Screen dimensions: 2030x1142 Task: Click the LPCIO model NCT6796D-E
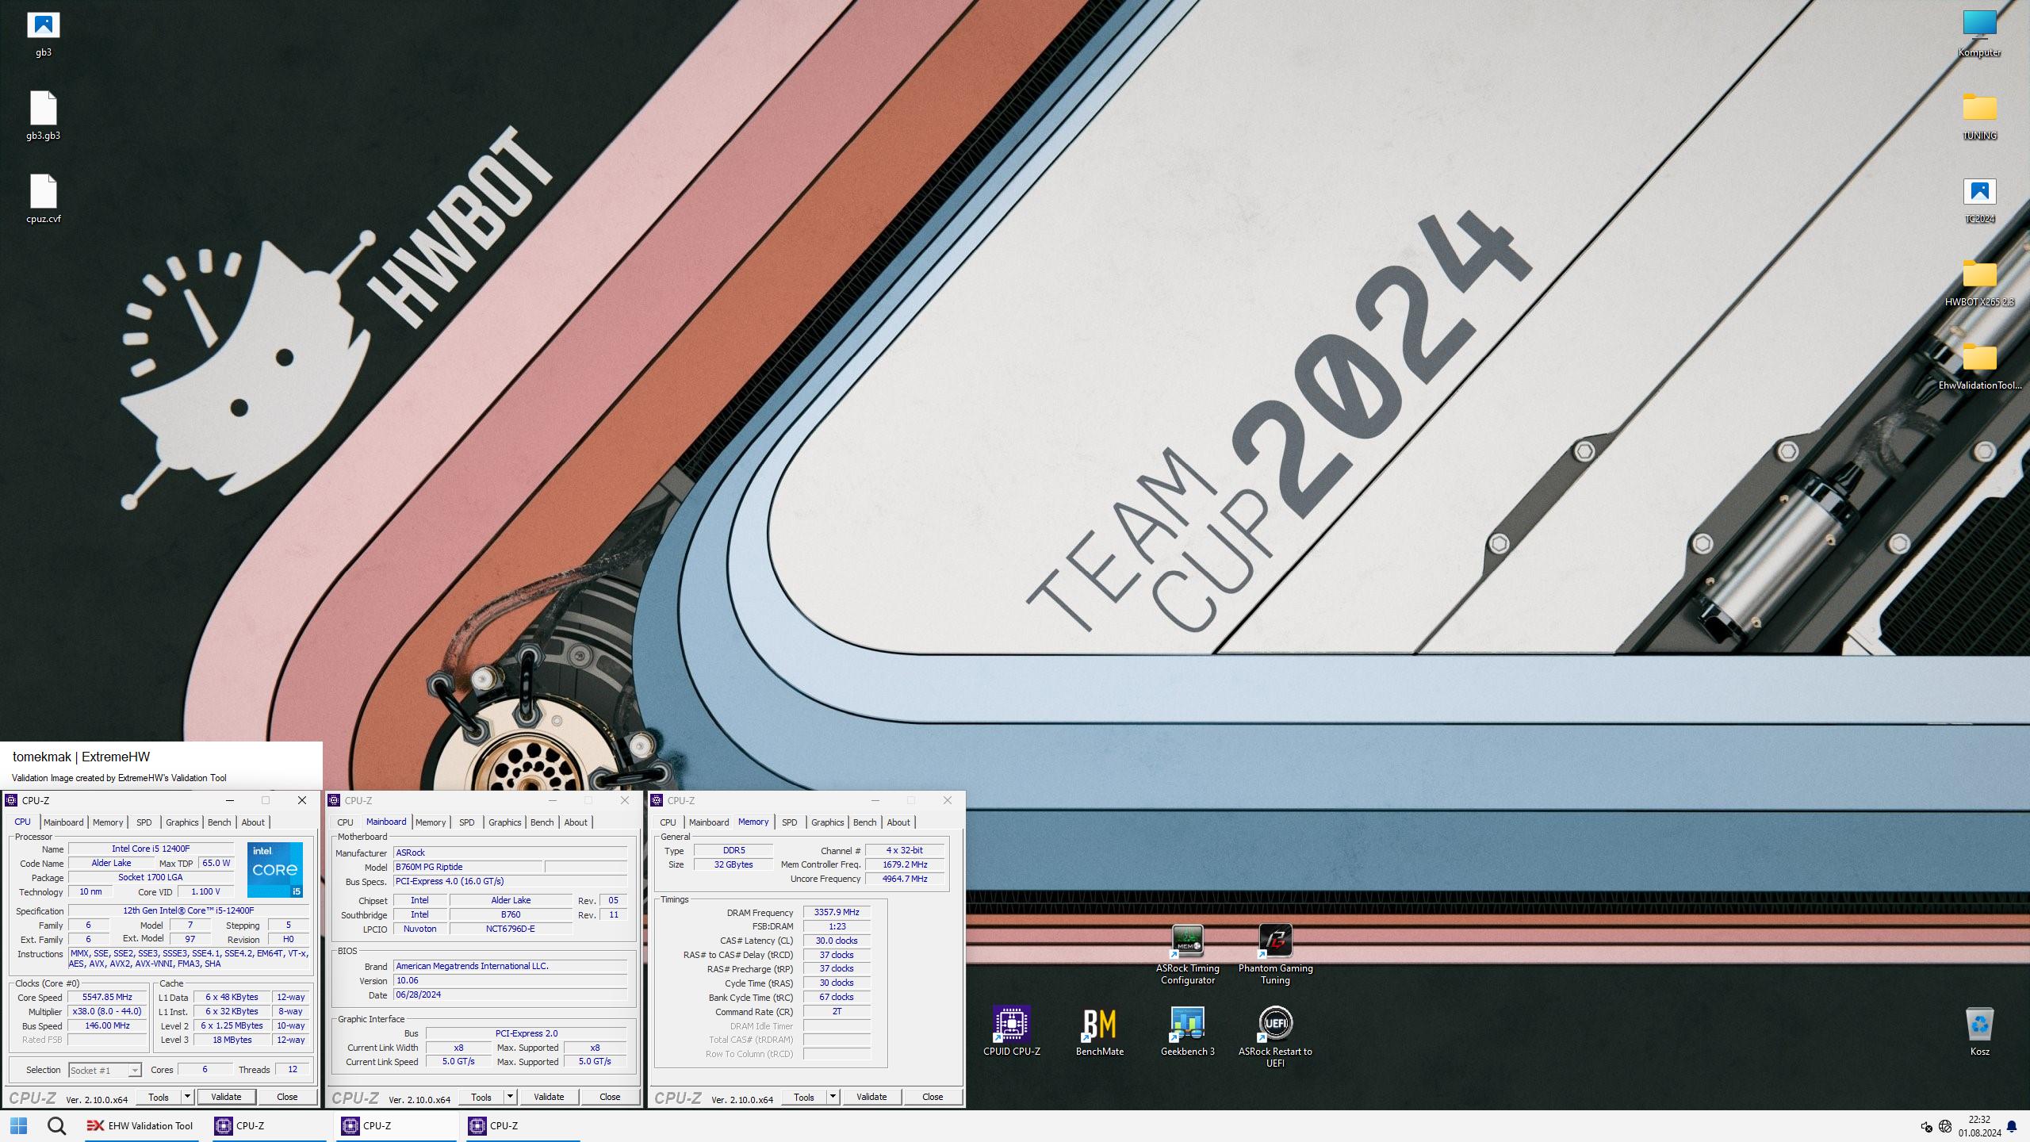point(511,929)
